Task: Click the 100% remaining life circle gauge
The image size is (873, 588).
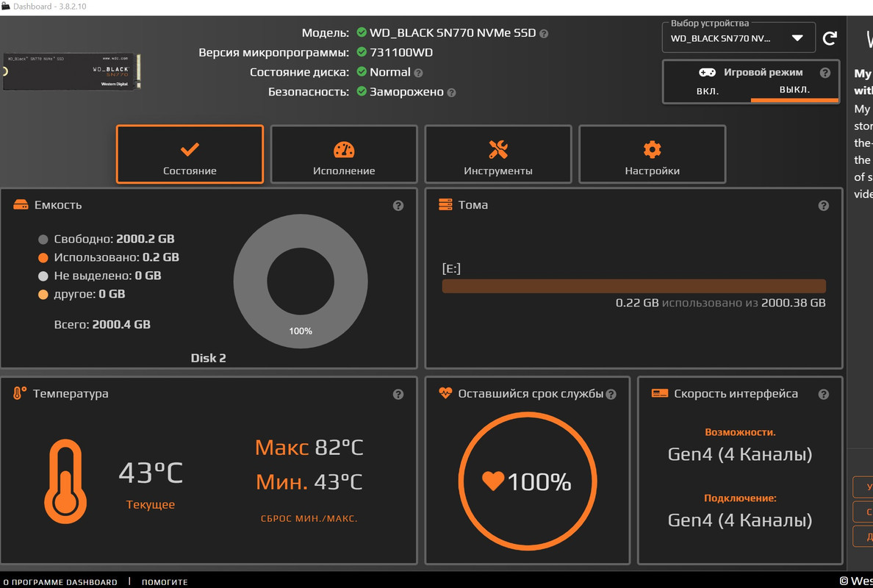Action: [x=527, y=481]
